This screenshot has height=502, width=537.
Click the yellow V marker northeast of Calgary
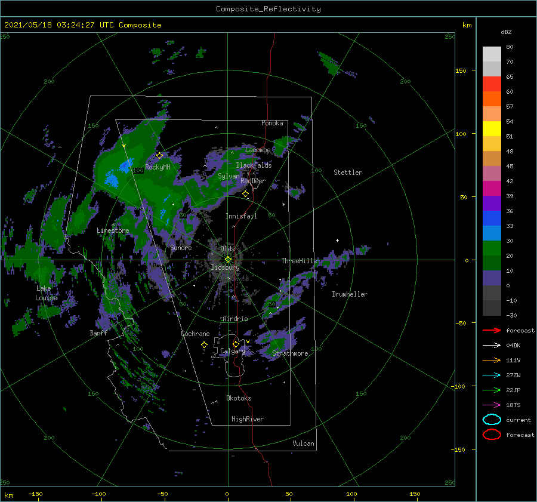248,341
